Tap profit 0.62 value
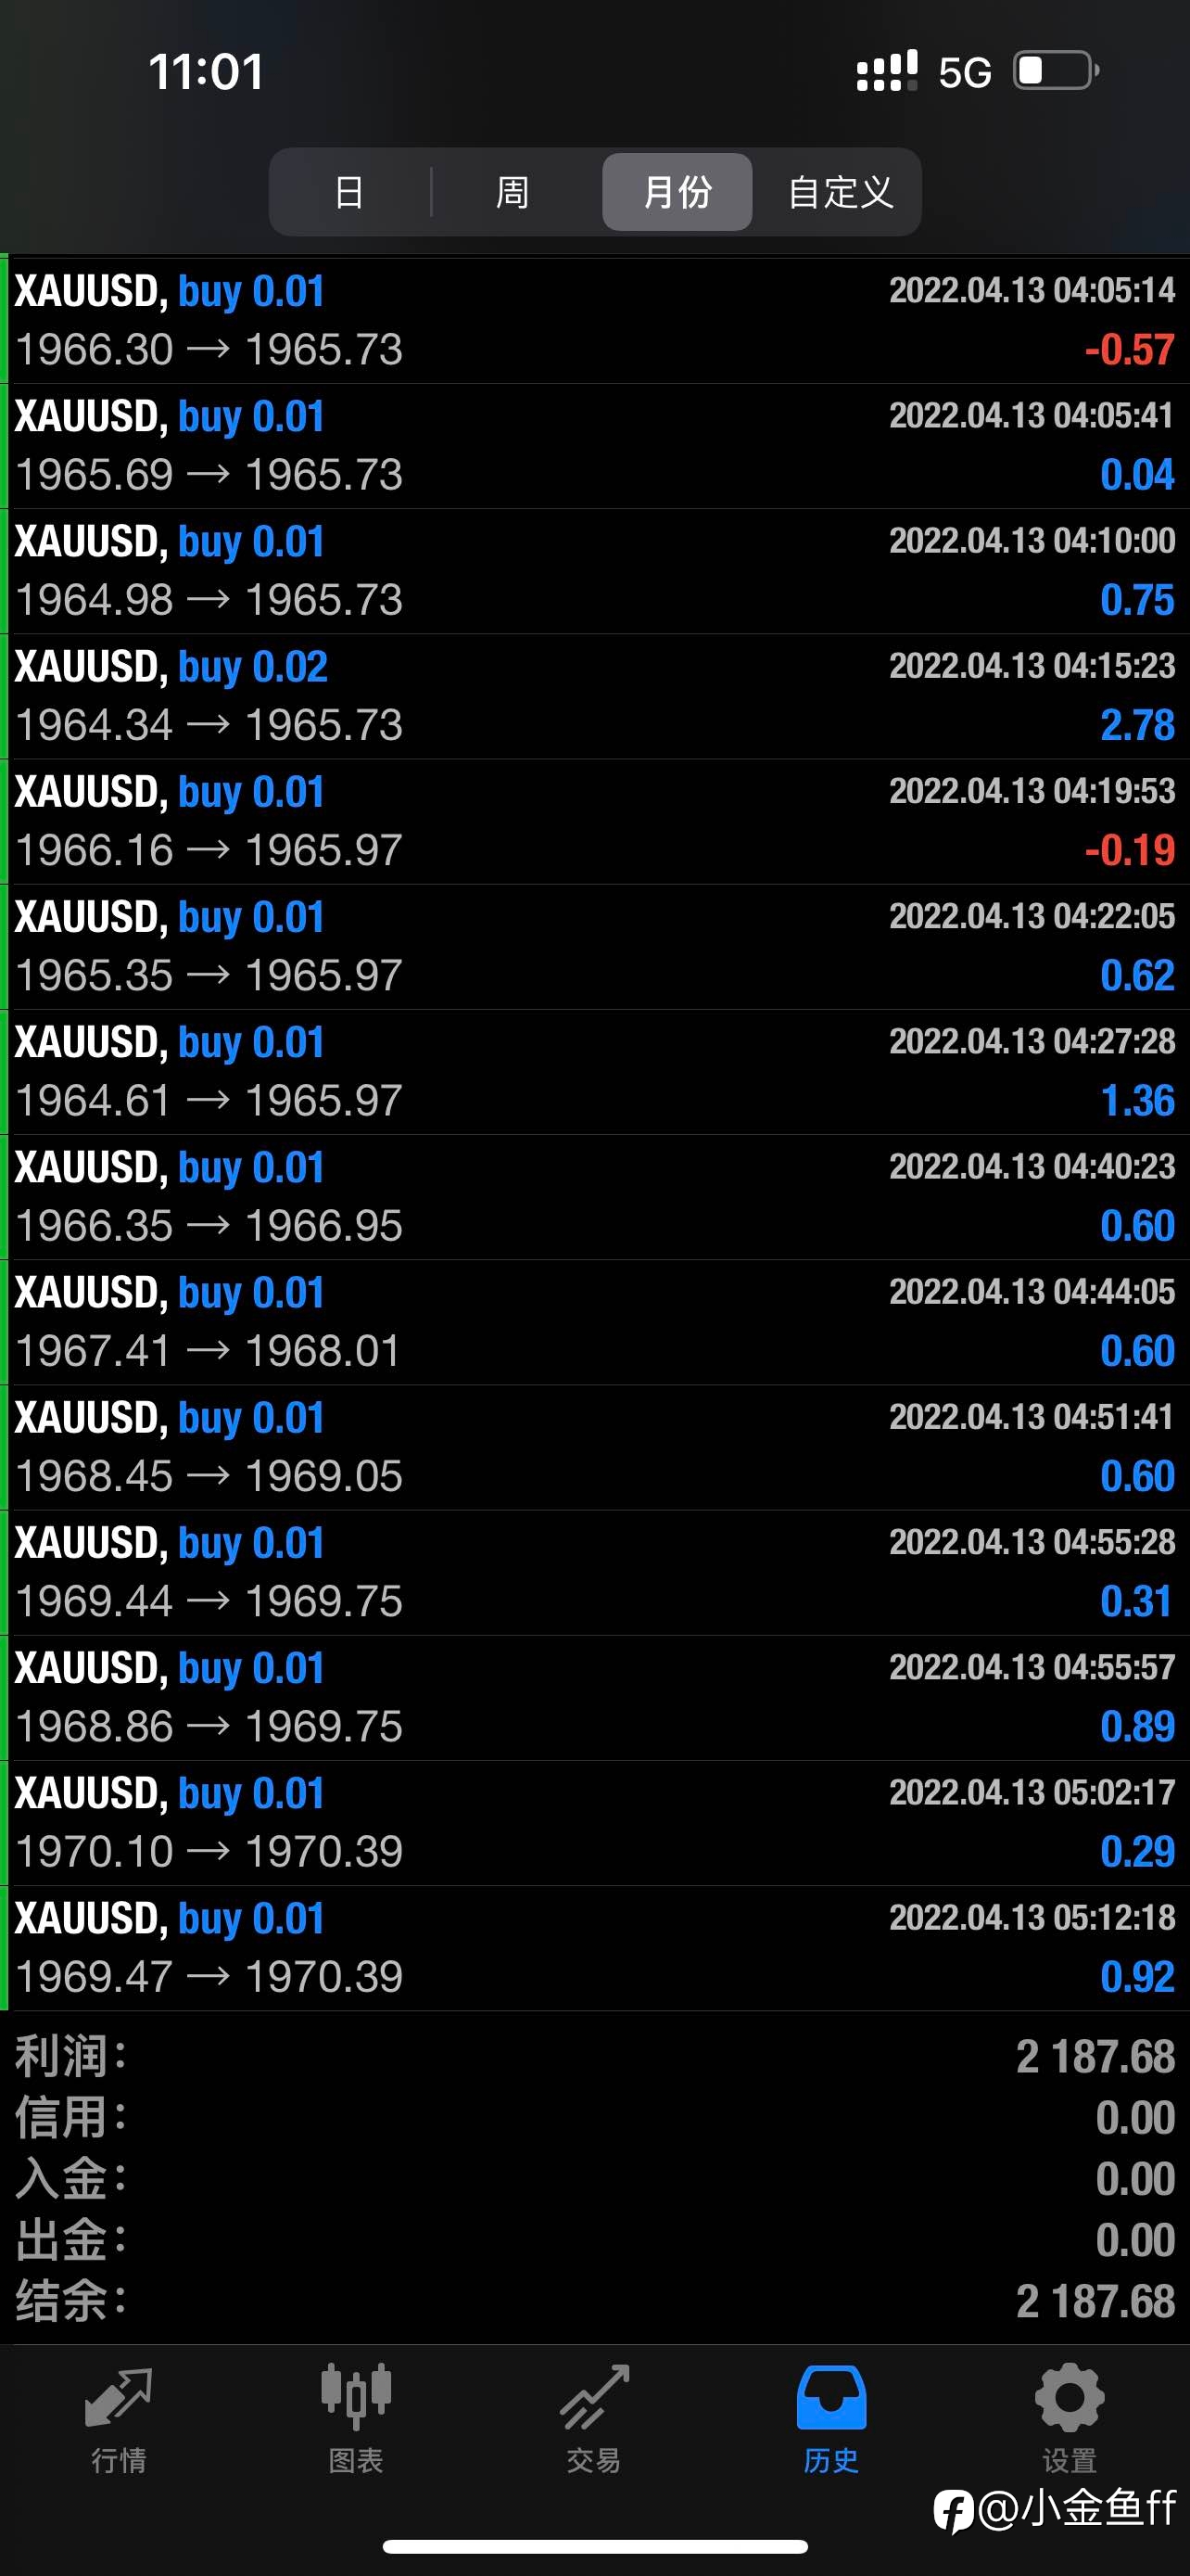 (x=1137, y=975)
